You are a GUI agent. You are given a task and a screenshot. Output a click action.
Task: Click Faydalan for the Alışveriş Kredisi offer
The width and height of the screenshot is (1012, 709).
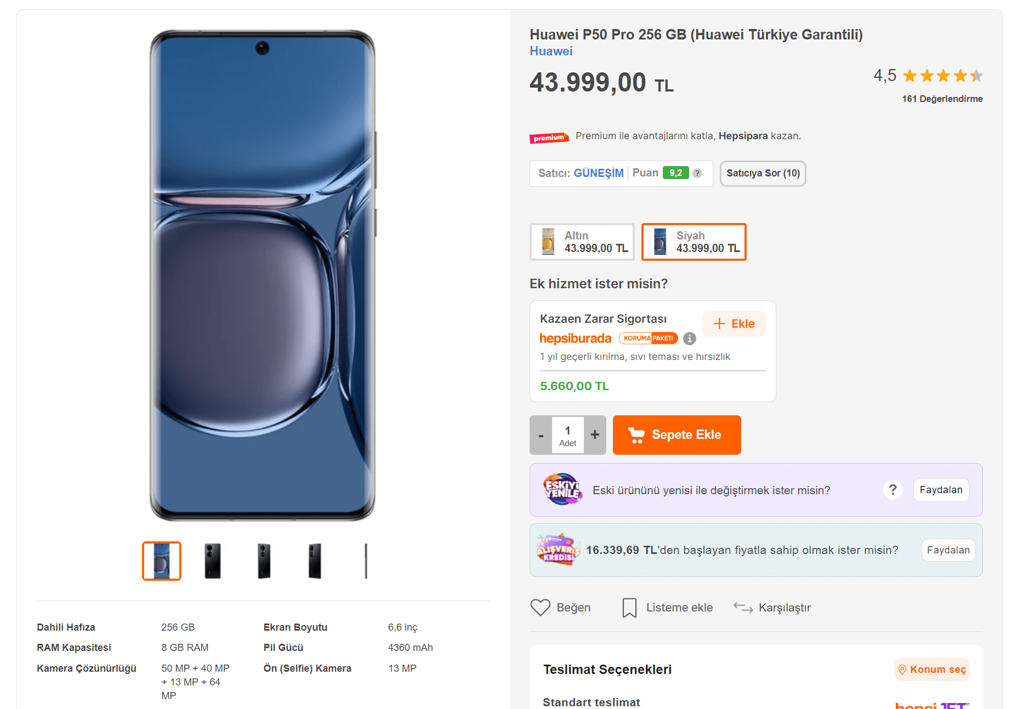(x=948, y=550)
